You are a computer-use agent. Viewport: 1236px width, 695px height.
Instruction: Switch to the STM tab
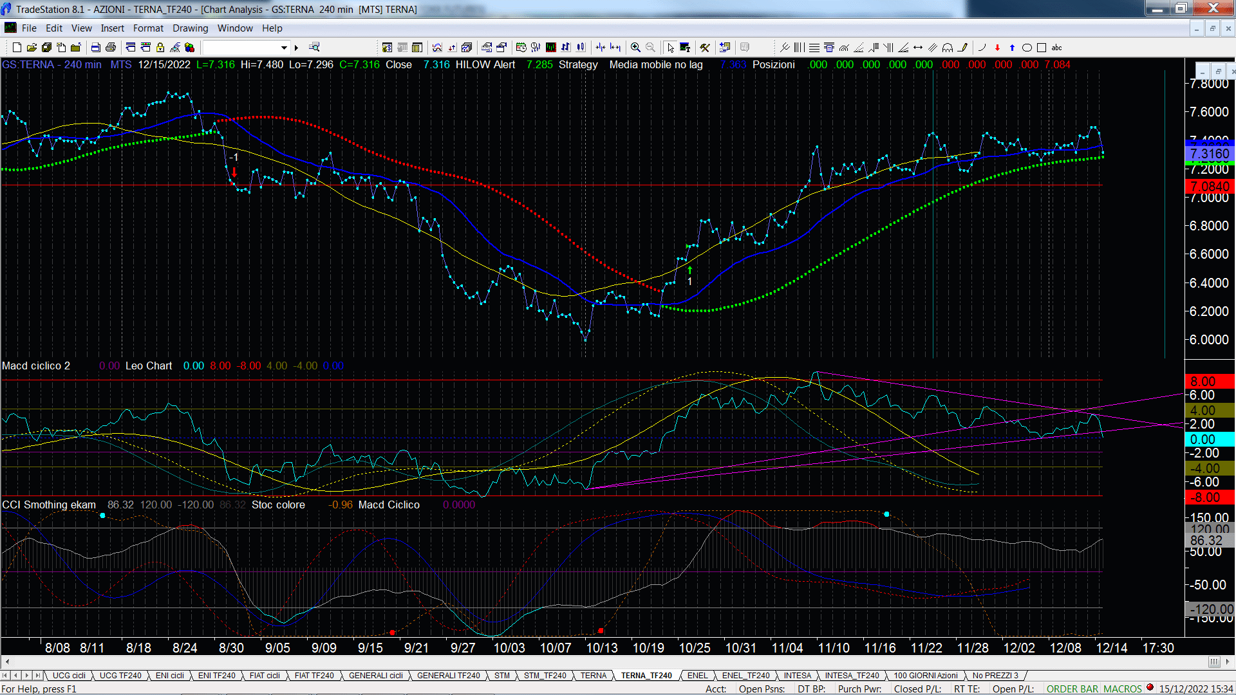[x=502, y=676]
